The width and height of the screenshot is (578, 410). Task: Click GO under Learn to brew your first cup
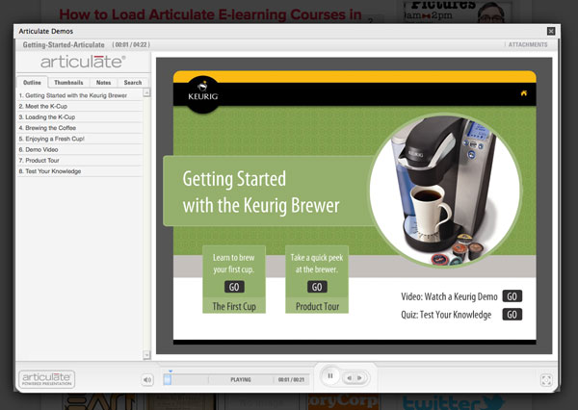(234, 287)
